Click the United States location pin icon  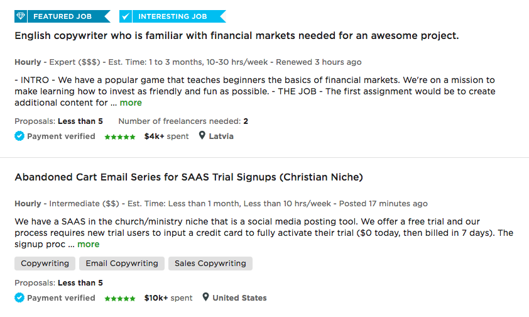(x=205, y=298)
